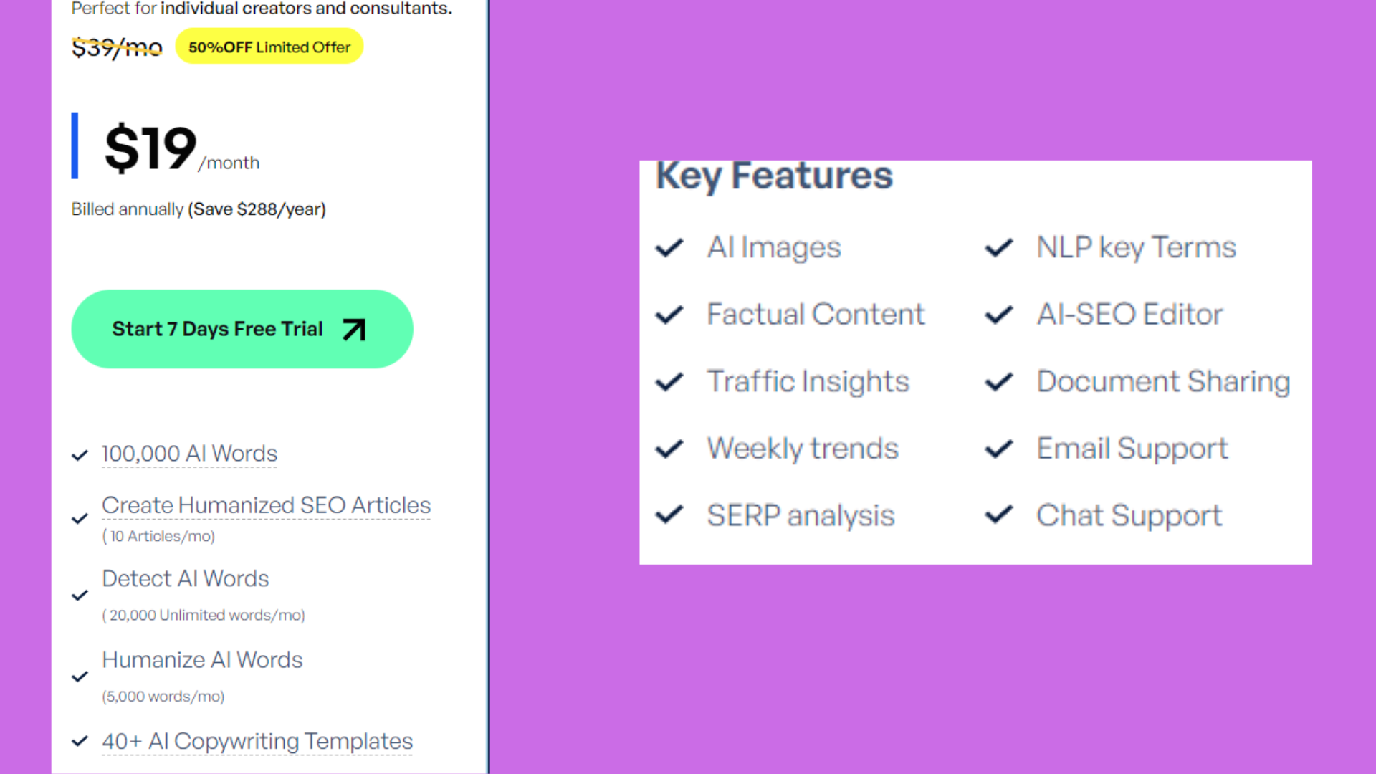1376x774 pixels.
Task: Click the checkmark beside Factual Content
Action: tap(669, 315)
